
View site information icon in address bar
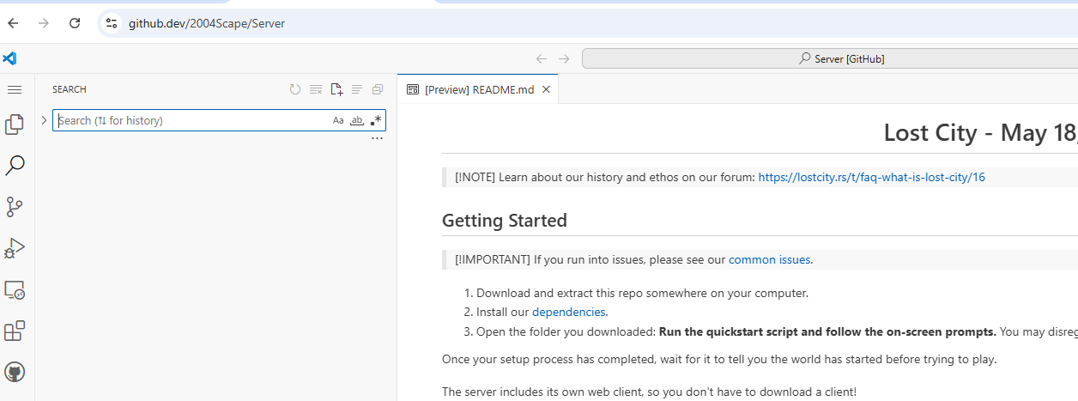point(112,23)
